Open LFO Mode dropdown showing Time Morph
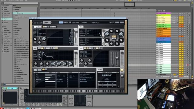Screen dimensions: 194x109 84,54
